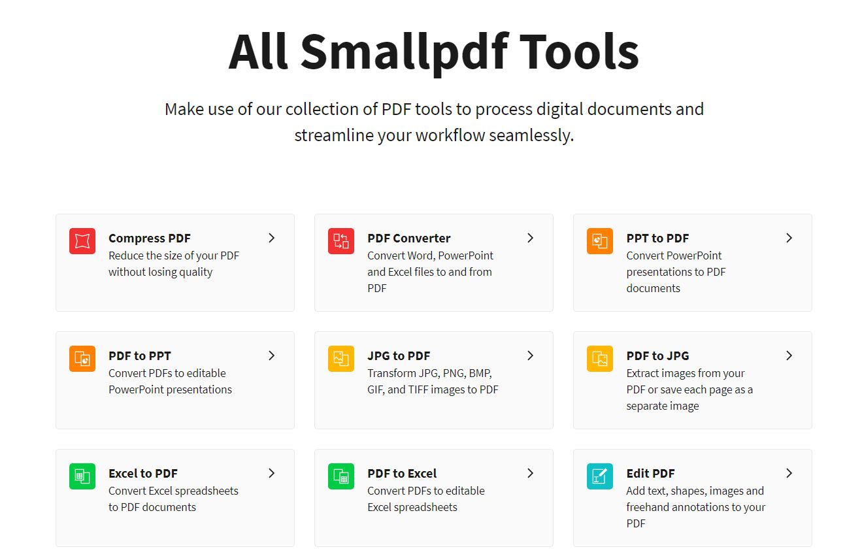Select the PPT to PDF icon

coord(599,240)
